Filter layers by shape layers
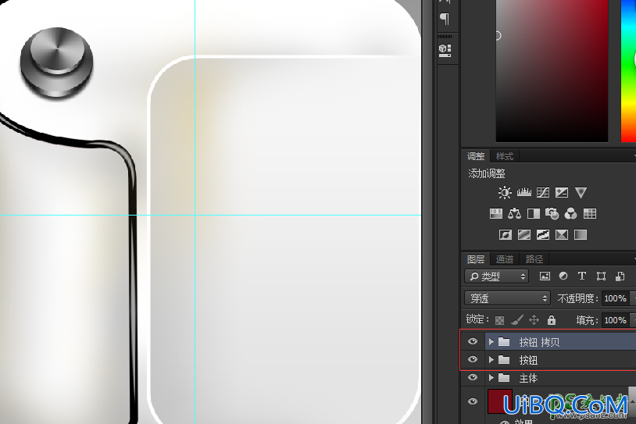 point(601,276)
